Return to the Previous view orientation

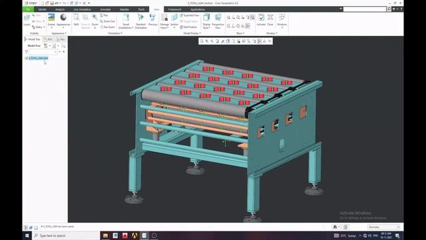tap(152, 20)
